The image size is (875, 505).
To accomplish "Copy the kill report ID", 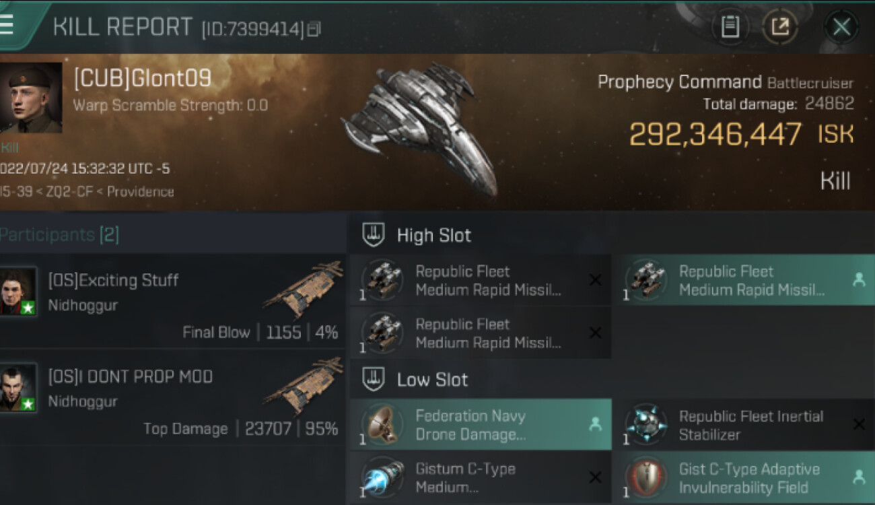I will coord(314,29).
